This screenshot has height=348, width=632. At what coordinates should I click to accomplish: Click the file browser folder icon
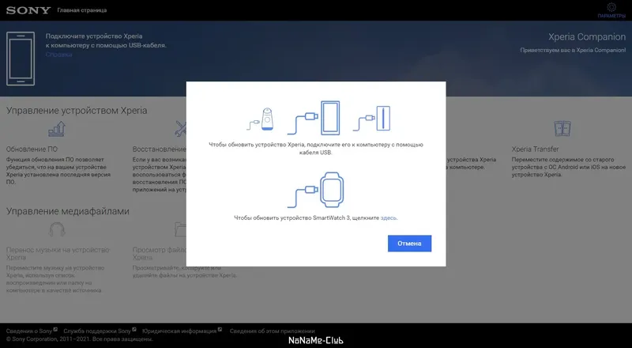click(x=181, y=229)
